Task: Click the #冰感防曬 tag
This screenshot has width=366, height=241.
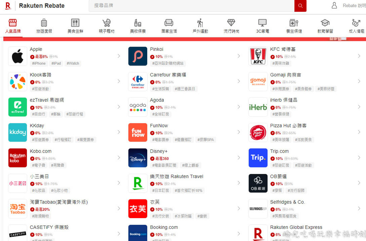Action: coord(183,216)
